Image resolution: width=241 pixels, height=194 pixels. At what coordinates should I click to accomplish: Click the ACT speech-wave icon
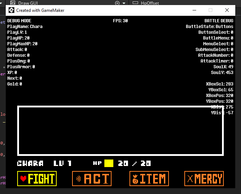point(79,179)
